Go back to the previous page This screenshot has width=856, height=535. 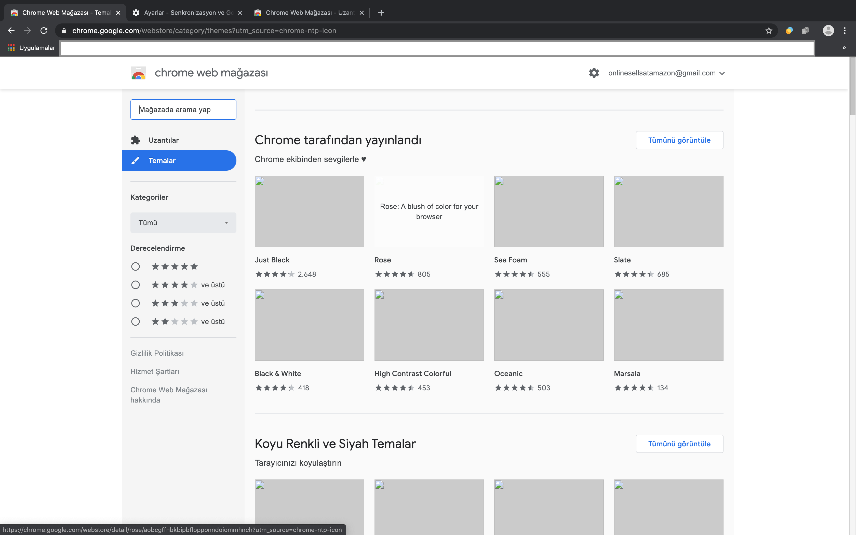11,31
